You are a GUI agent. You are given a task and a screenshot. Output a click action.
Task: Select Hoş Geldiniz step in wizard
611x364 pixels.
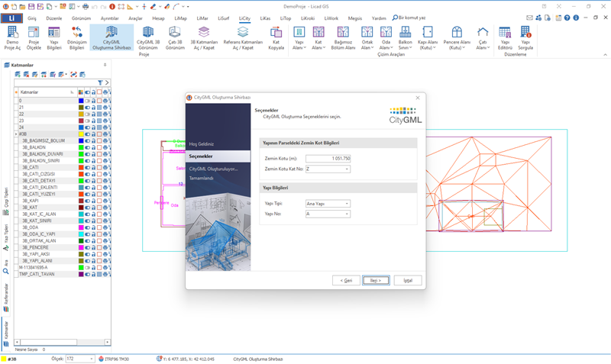click(x=201, y=144)
